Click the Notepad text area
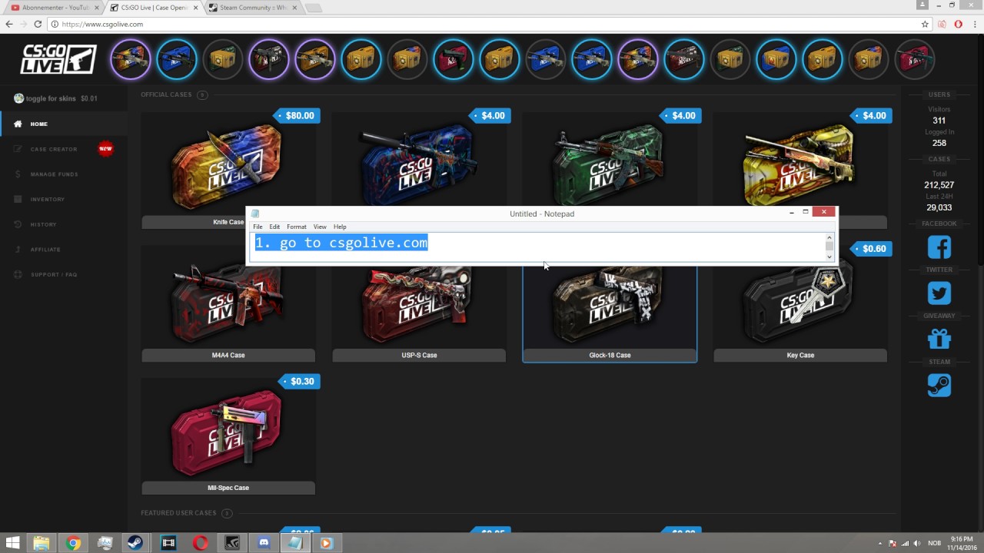The height and width of the screenshot is (553, 984). click(x=538, y=247)
